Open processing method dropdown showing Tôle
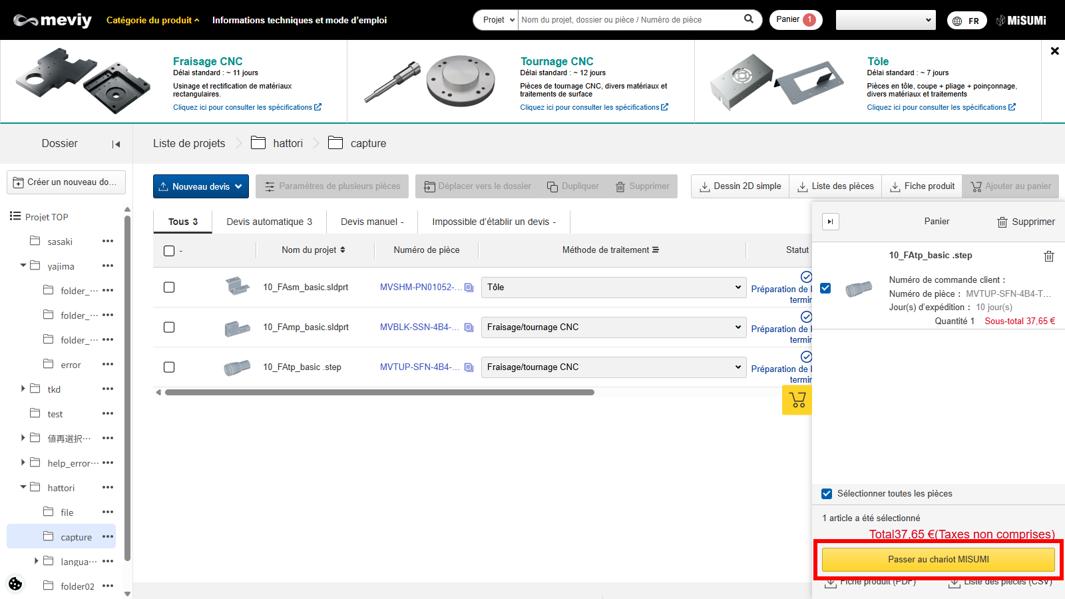This screenshot has height=599, width=1065. click(x=613, y=288)
